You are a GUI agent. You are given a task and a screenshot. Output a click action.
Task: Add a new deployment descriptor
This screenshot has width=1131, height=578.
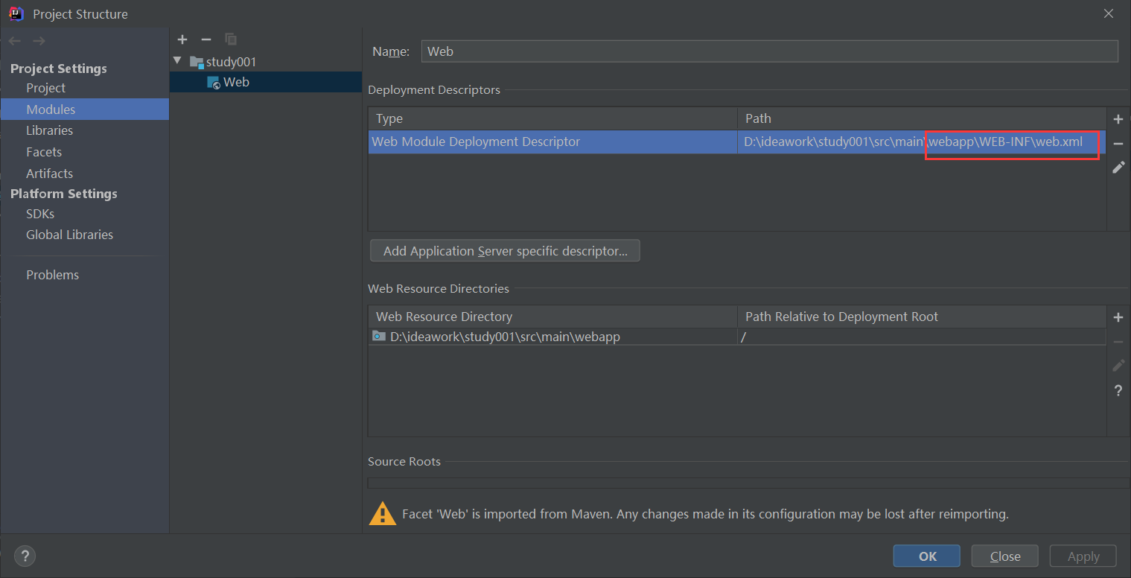click(x=1118, y=119)
